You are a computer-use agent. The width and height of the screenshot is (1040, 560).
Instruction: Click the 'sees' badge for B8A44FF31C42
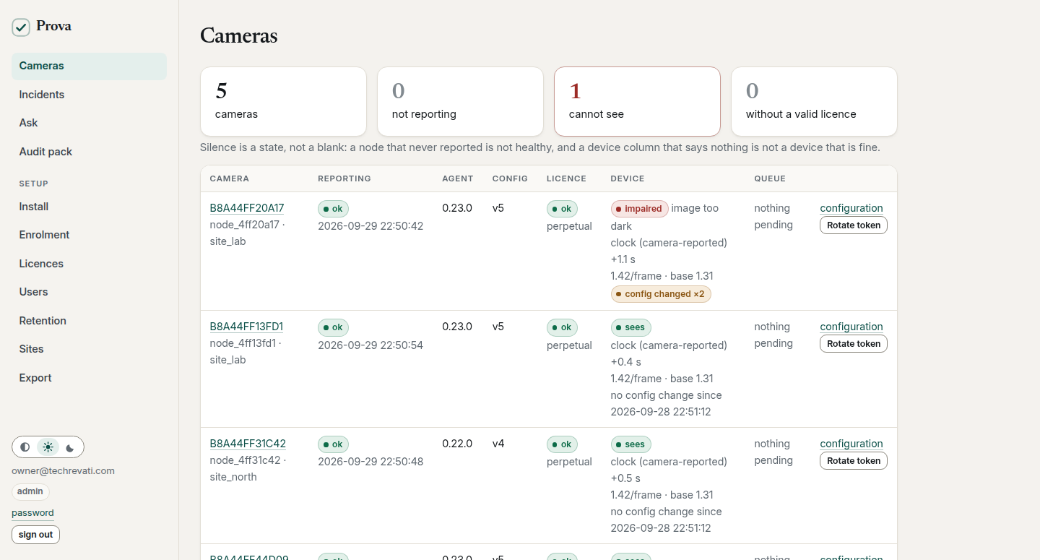(x=631, y=444)
